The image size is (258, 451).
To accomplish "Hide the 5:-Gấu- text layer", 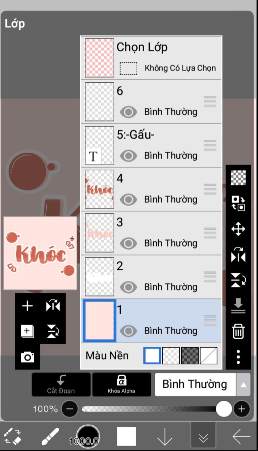I will click(128, 156).
